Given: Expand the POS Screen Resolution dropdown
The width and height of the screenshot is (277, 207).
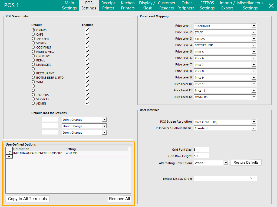Looking at the screenshot, I should tap(253, 122).
